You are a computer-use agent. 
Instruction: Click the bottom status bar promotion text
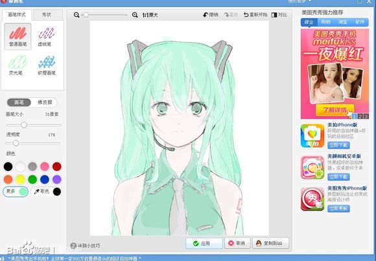(75, 258)
